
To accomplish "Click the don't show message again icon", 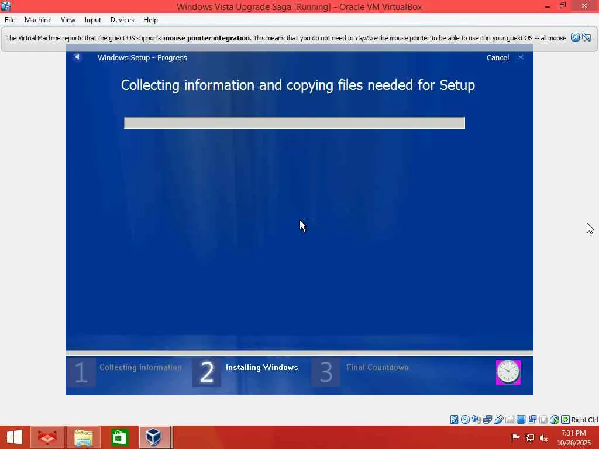I will 586,37.
